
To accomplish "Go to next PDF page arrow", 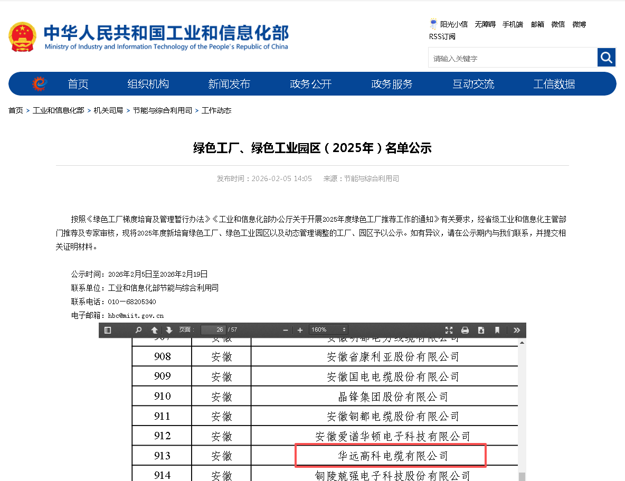I will (169, 330).
